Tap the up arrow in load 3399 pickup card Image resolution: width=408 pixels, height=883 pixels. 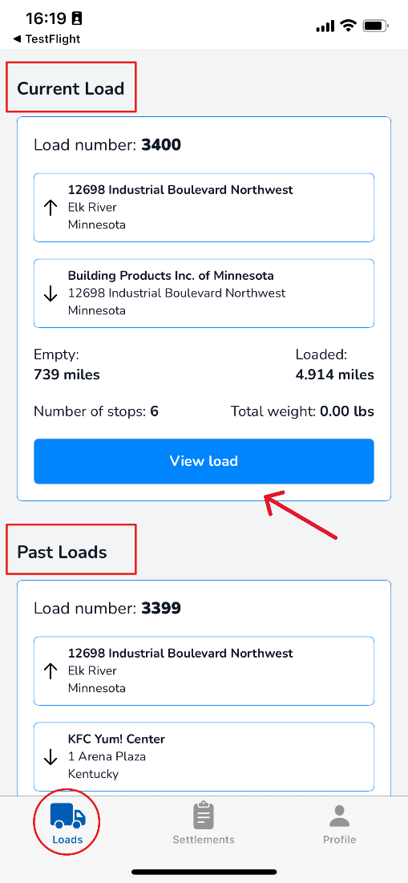[x=50, y=670]
